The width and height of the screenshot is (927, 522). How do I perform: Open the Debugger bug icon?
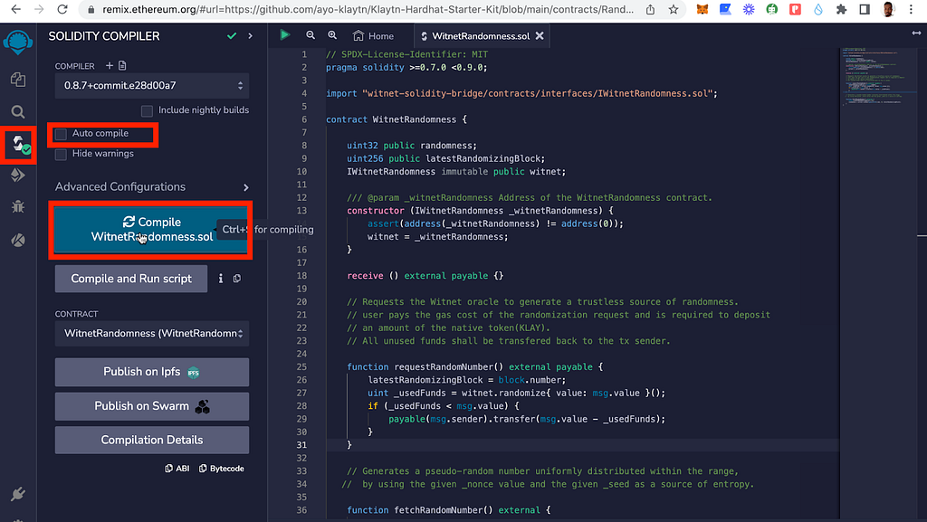[x=18, y=206]
